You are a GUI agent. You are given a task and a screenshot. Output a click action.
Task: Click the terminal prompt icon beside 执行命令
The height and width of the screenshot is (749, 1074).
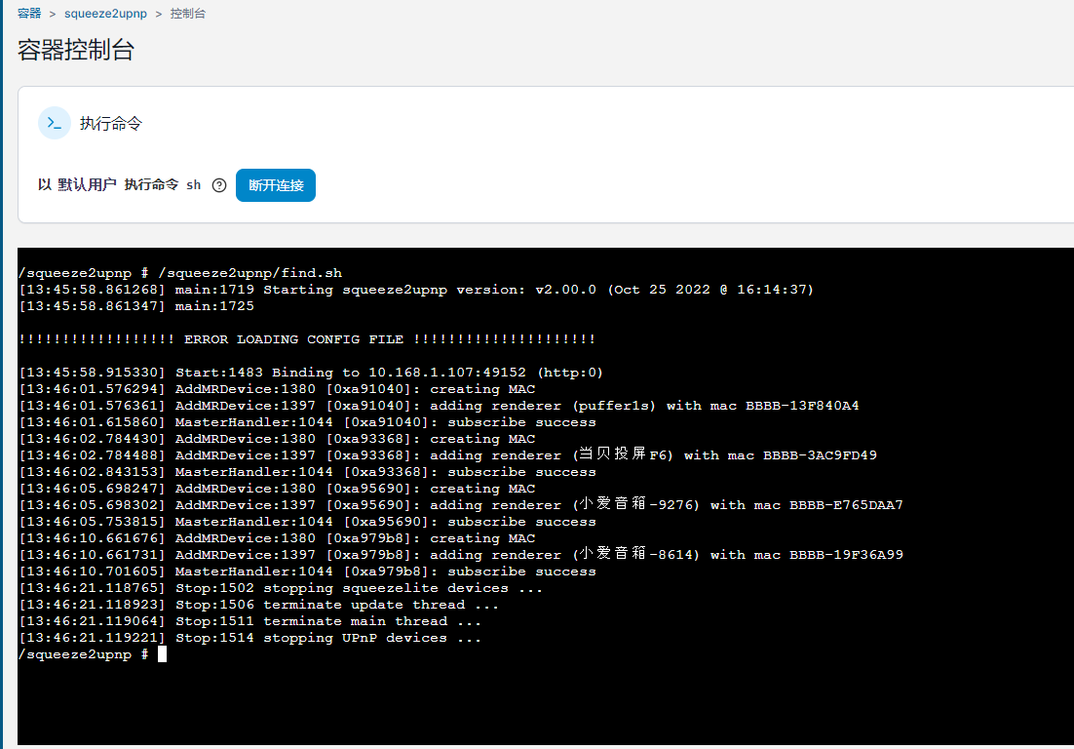tap(55, 123)
